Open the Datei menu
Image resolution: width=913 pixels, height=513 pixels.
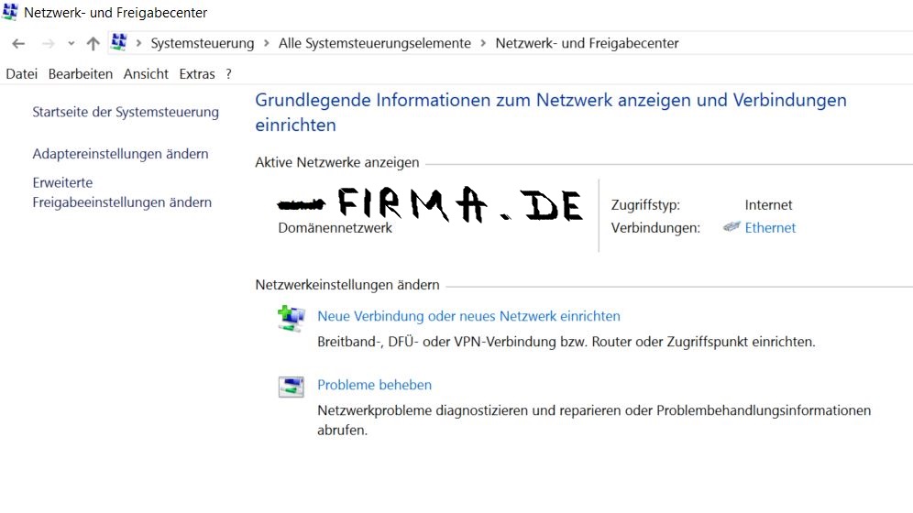click(21, 74)
